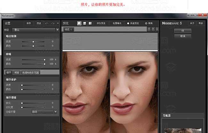Click the redo arrow in settings panel
This screenshot has height=133, width=208.
(52, 23)
